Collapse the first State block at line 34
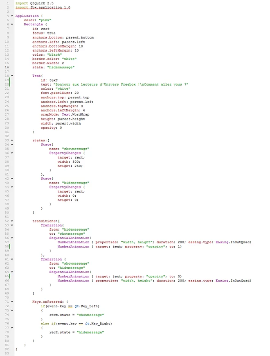 pos(12,144)
